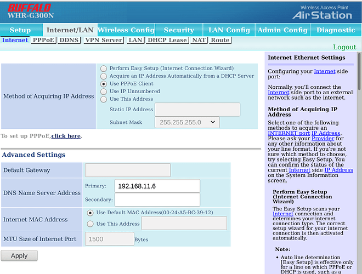The height and width of the screenshot is (274, 362).
Task: Click the Secondary DNS address field
Action: 157,200
